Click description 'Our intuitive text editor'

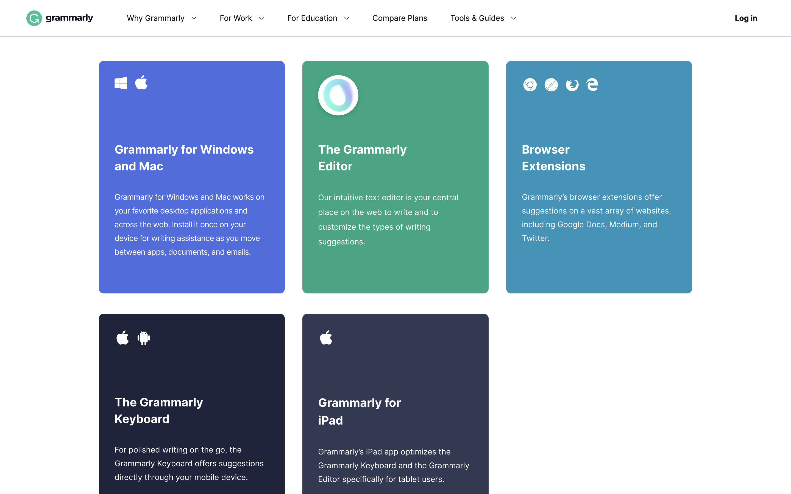click(388, 220)
